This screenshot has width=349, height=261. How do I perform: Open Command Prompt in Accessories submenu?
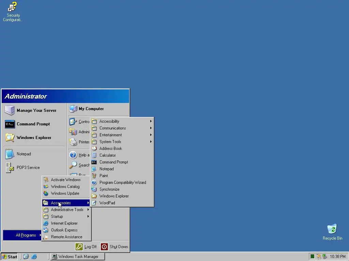[x=122, y=162]
